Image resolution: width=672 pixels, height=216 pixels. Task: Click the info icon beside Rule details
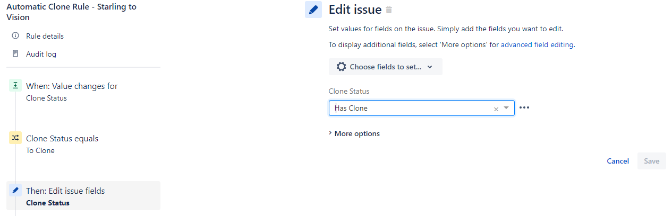coord(15,36)
